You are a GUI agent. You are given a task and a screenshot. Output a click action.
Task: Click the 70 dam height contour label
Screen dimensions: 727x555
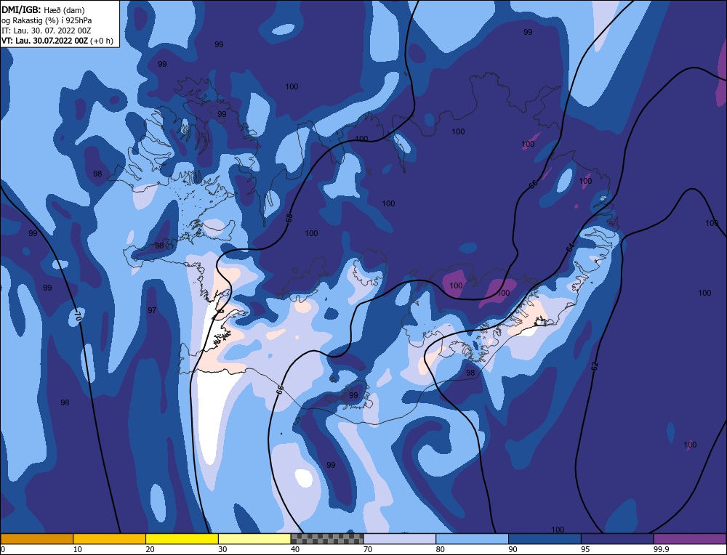(78, 317)
